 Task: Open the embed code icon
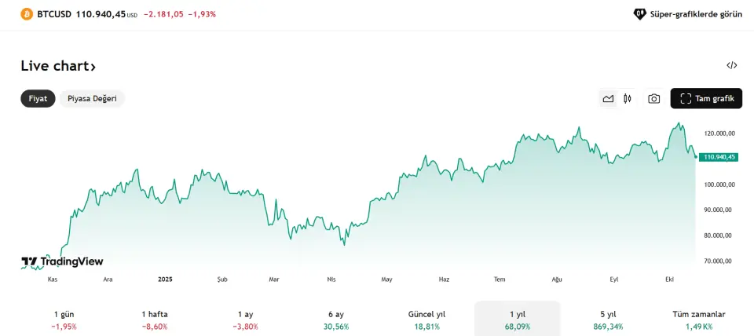click(732, 66)
